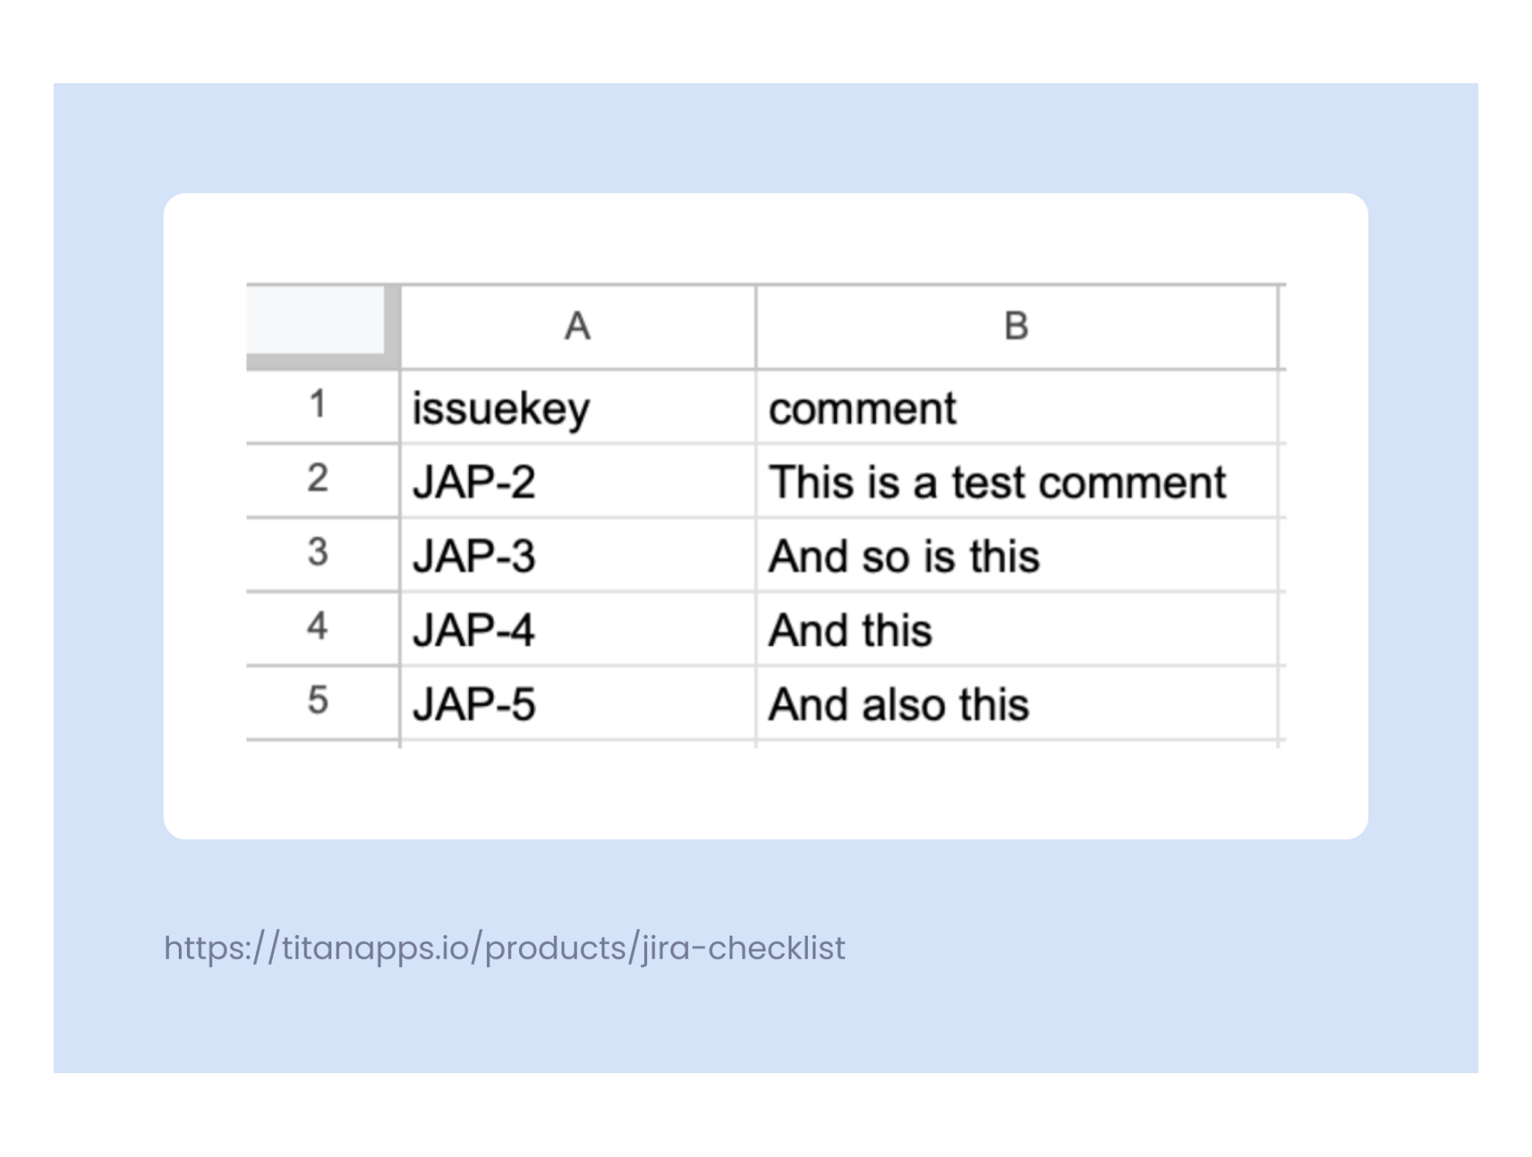This screenshot has height=1157, width=1532.
Task: Select column A header
Action: [x=577, y=327]
